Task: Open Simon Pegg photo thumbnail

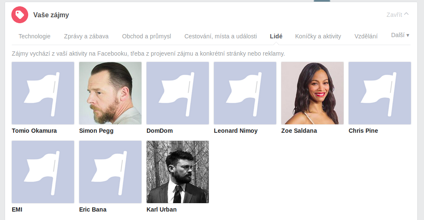Action: pyautogui.click(x=110, y=93)
